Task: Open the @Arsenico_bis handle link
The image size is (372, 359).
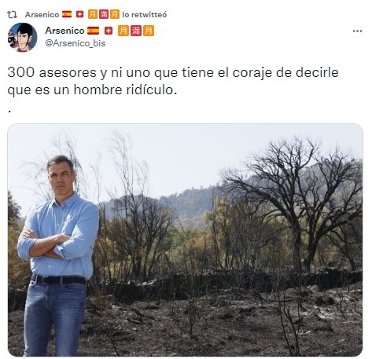Action: tap(76, 43)
